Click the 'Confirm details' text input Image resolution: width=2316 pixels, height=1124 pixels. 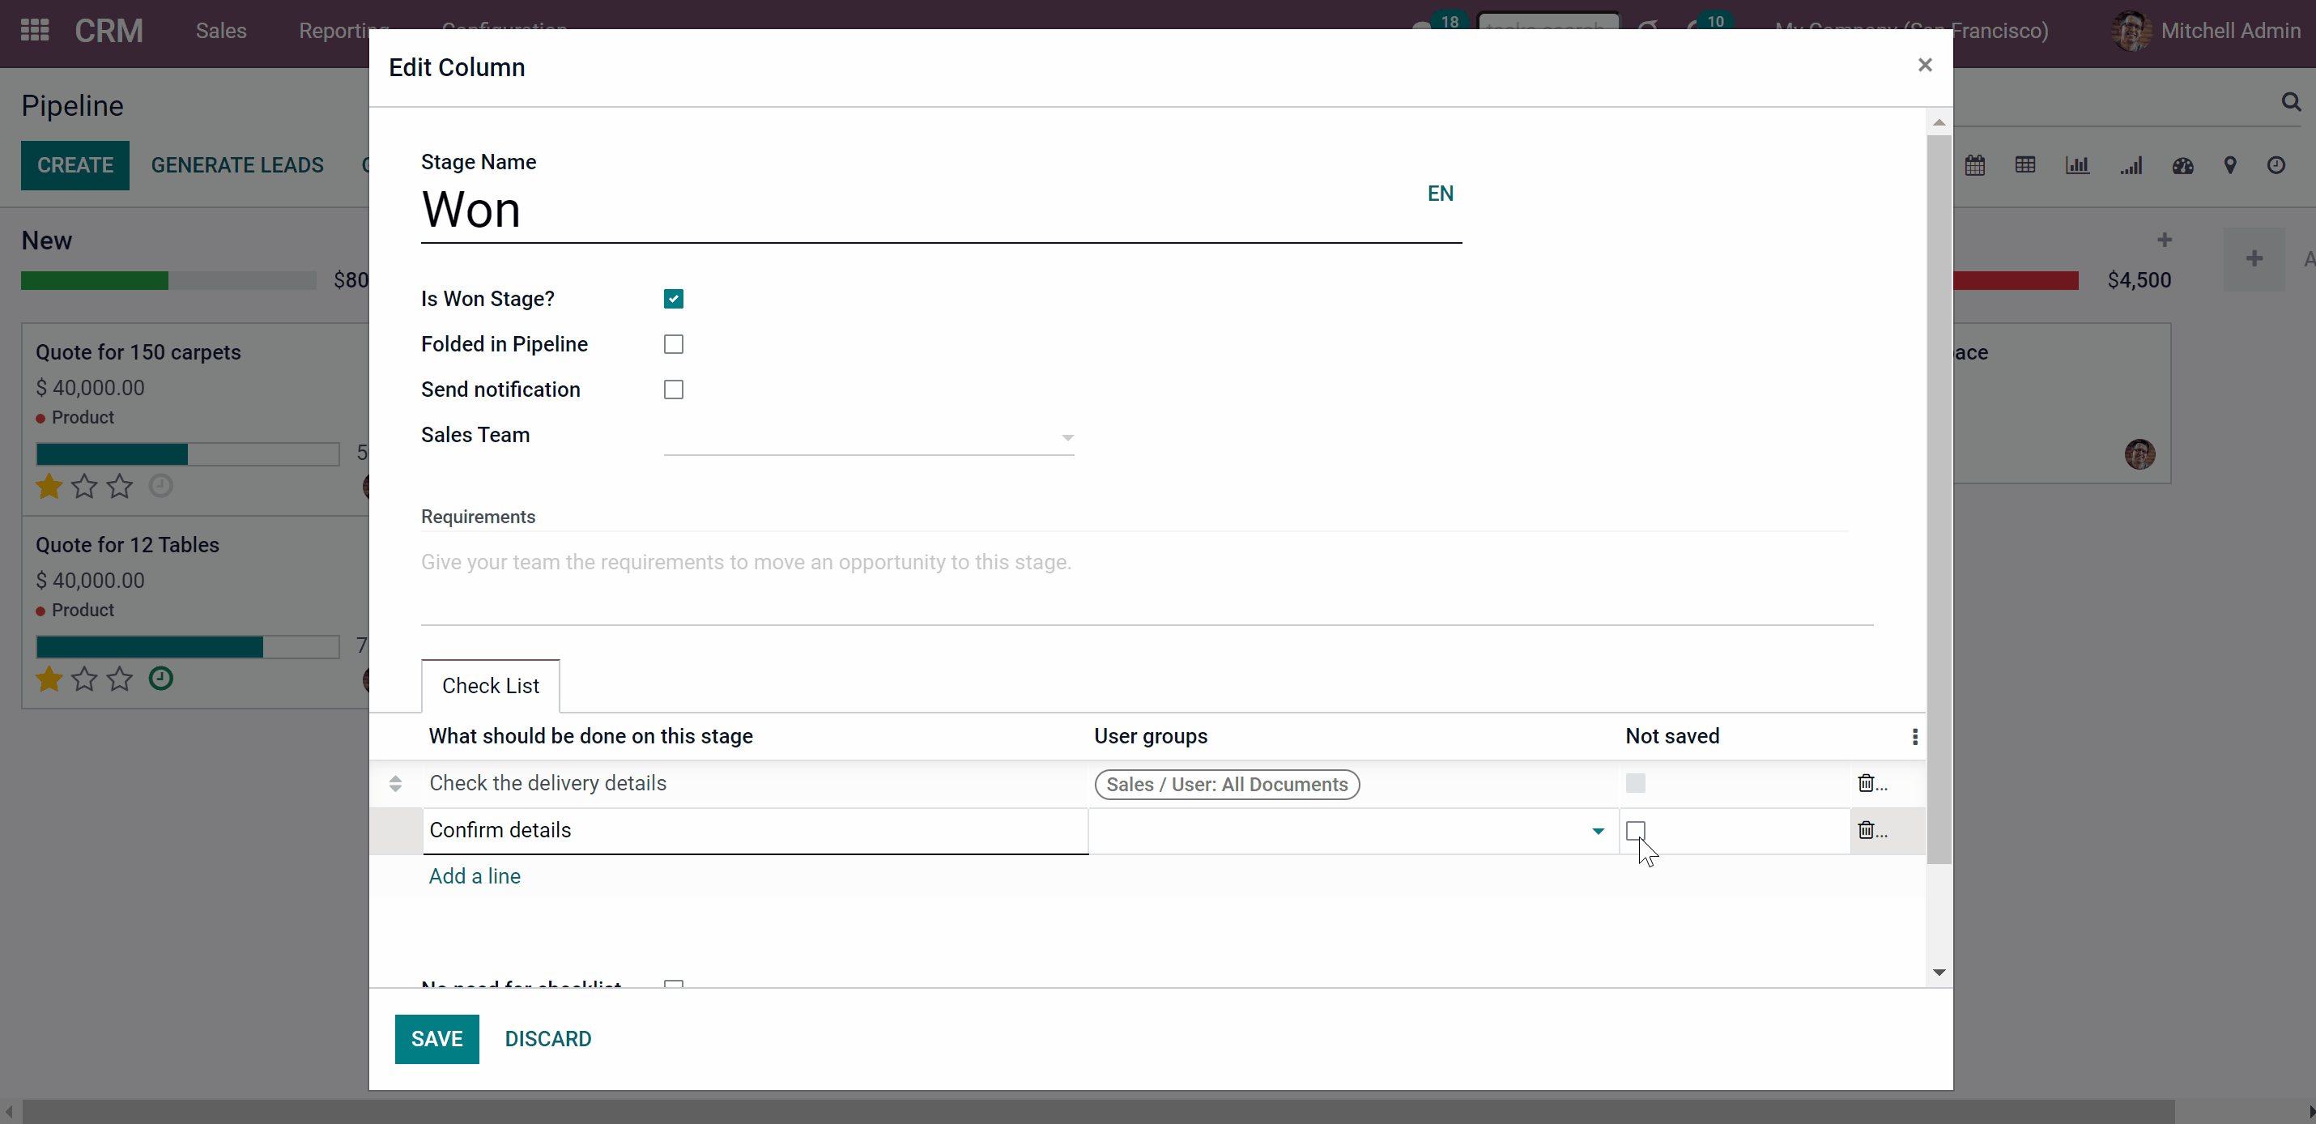tap(756, 831)
